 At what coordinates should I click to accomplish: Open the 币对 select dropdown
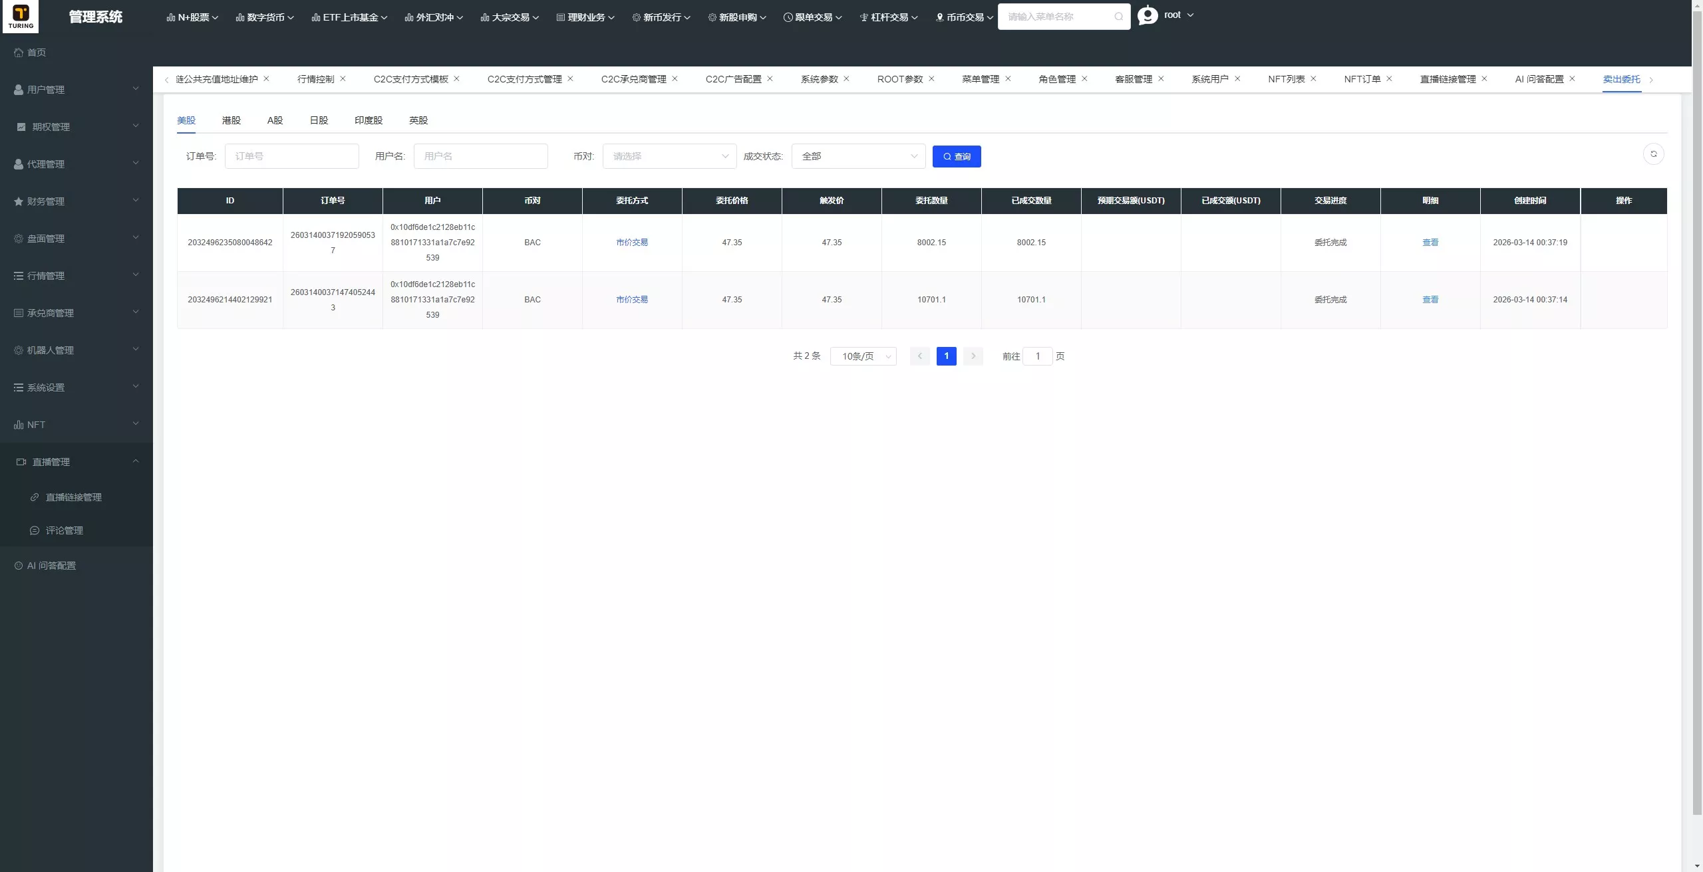point(669,156)
